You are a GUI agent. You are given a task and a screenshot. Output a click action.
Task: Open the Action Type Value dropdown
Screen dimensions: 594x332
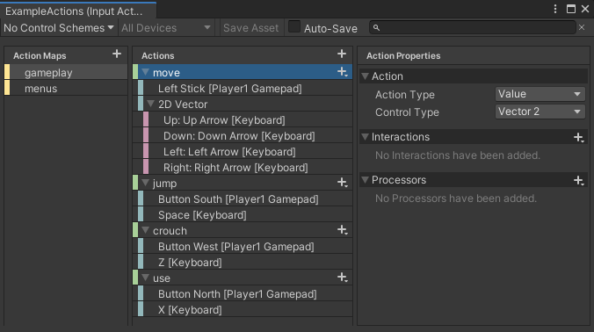540,94
